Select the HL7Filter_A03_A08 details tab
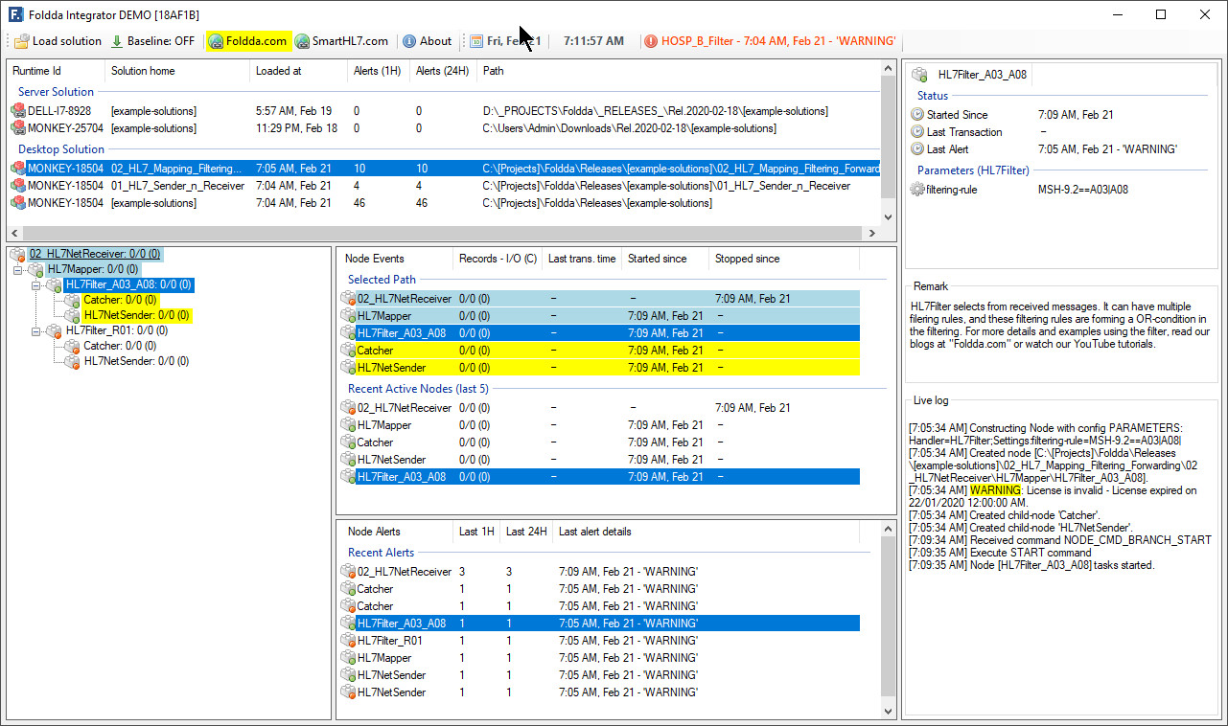 (x=969, y=74)
